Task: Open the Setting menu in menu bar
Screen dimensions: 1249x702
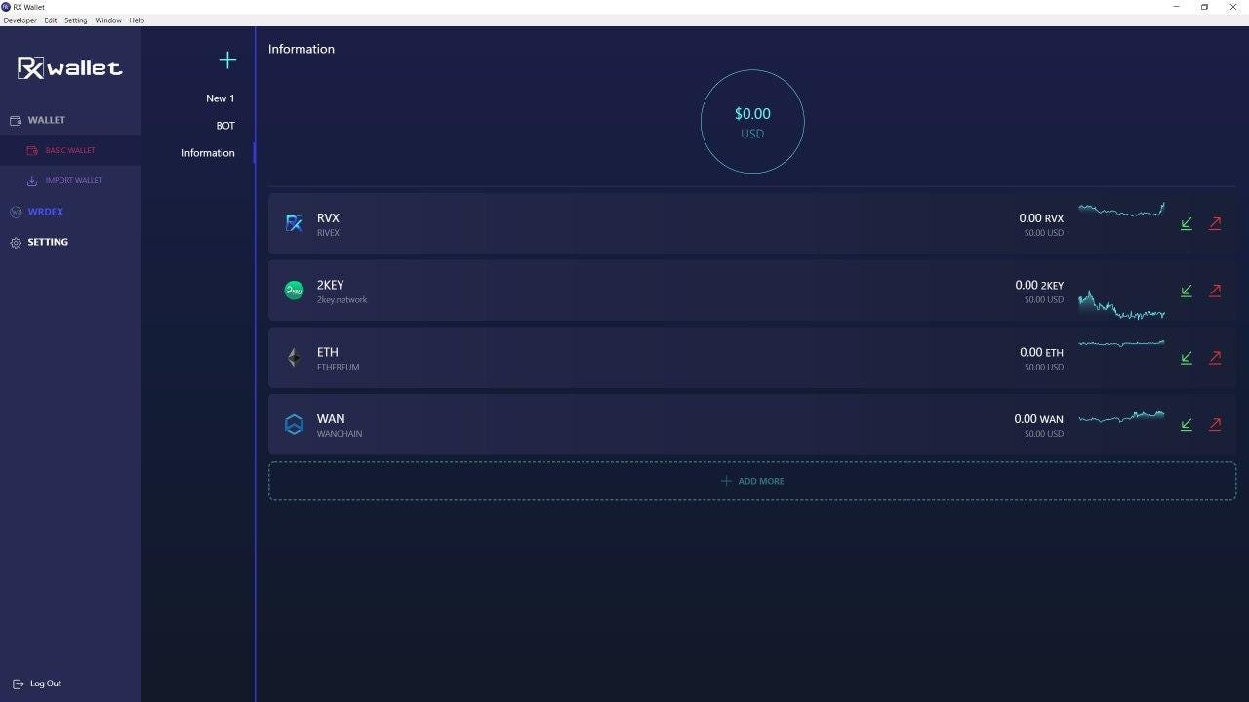Action: tap(75, 20)
